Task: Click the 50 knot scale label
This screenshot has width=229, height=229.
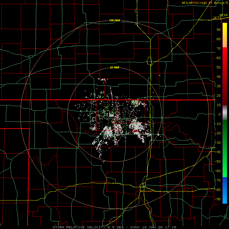Action: tap(219, 67)
